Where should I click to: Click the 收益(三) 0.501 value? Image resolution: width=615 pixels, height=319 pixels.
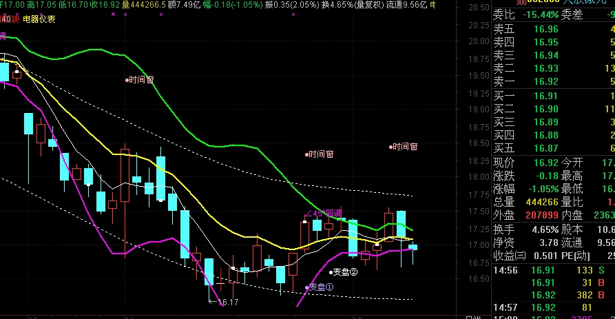(x=545, y=256)
